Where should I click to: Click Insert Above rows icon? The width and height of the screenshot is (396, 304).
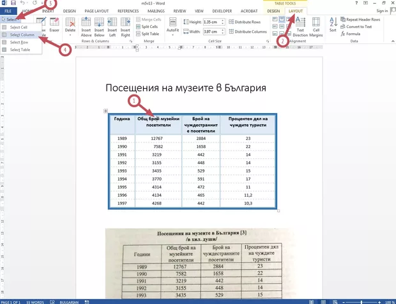pos(86,27)
